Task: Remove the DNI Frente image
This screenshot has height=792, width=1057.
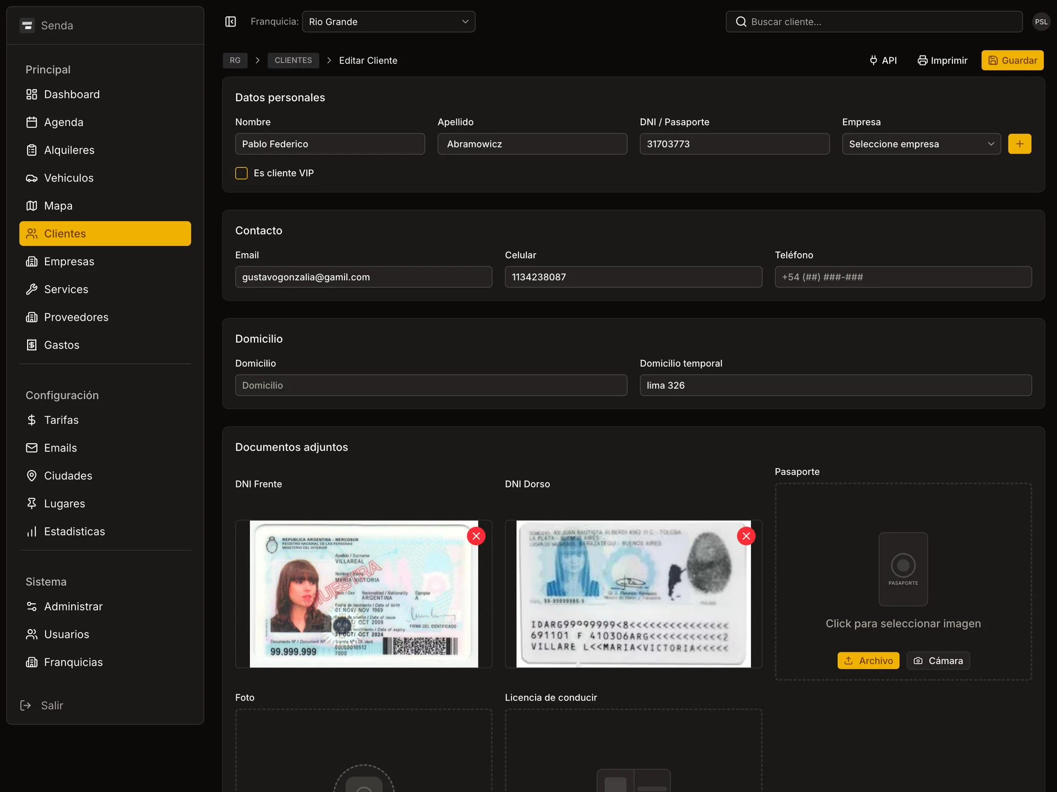Action: point(476,536)
